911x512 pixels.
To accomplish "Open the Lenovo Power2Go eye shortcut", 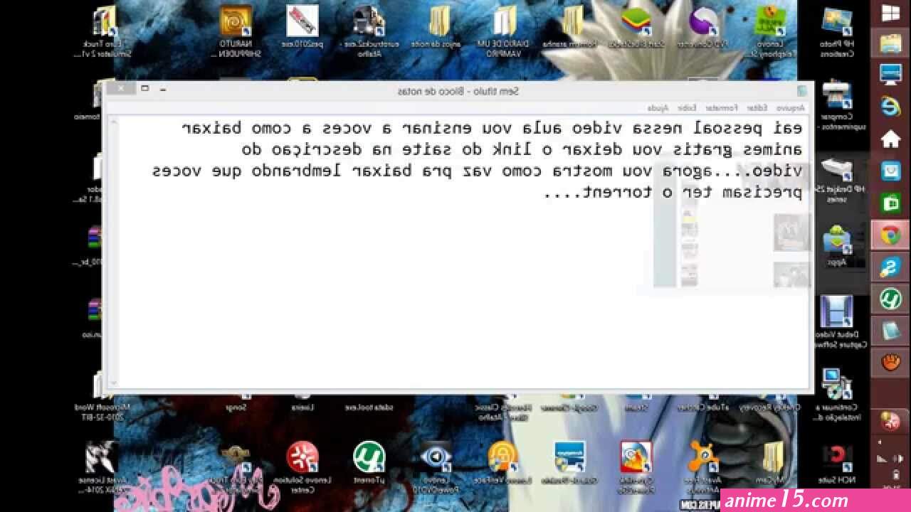I will pyautogui.click(x=436, y=466).
